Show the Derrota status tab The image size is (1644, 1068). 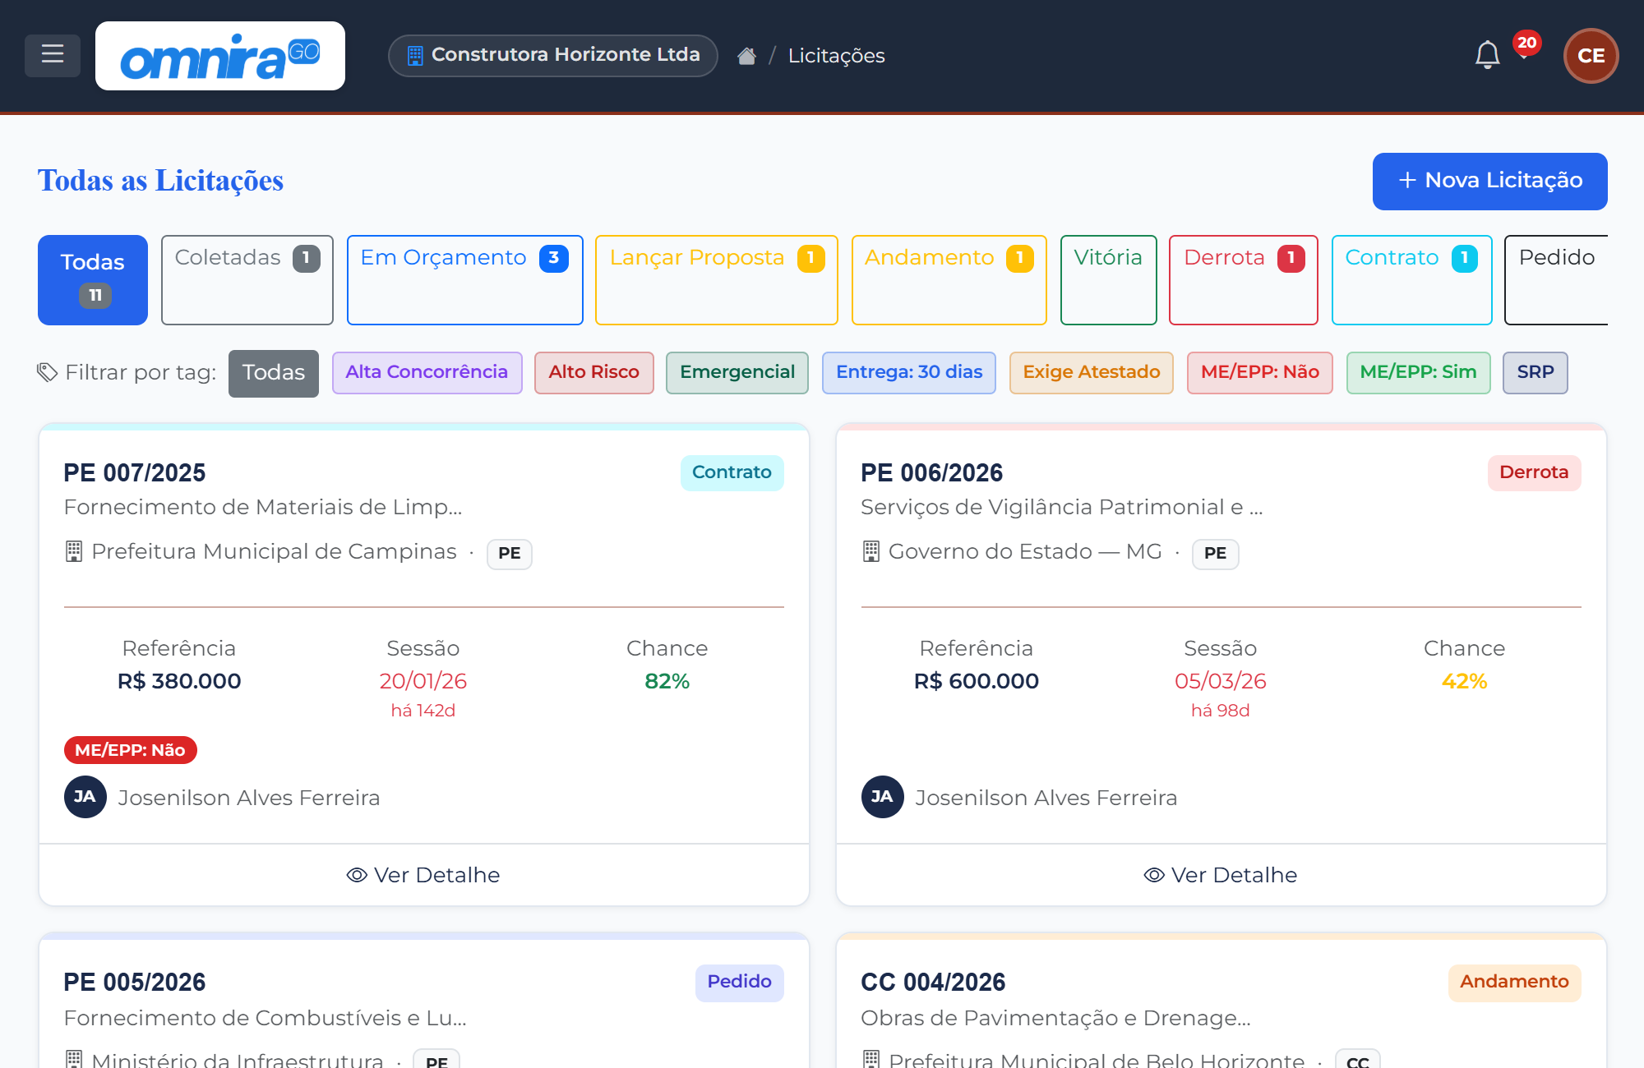pos(1244,280)
